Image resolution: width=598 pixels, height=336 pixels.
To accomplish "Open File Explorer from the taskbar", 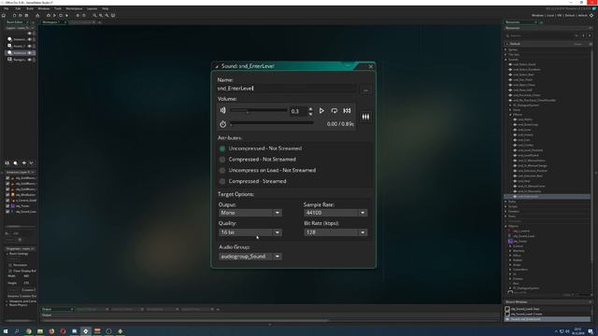I will [40, 331].
